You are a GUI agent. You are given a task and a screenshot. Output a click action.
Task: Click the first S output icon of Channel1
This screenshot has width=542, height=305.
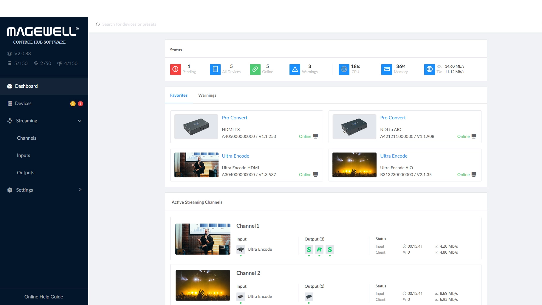[x=309, y=249]
